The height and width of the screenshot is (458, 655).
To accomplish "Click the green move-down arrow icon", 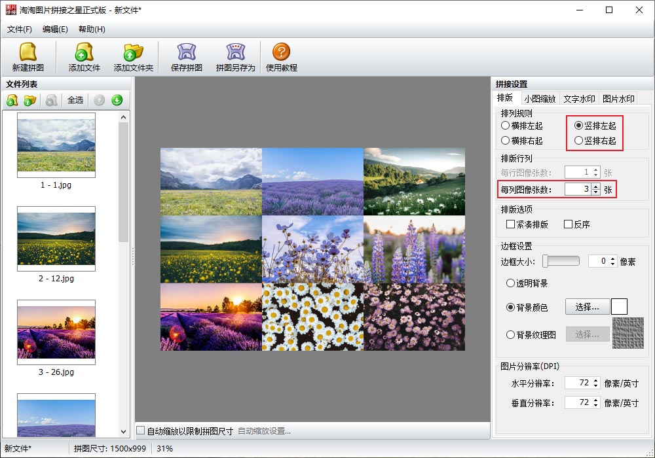I will point(117,100).
